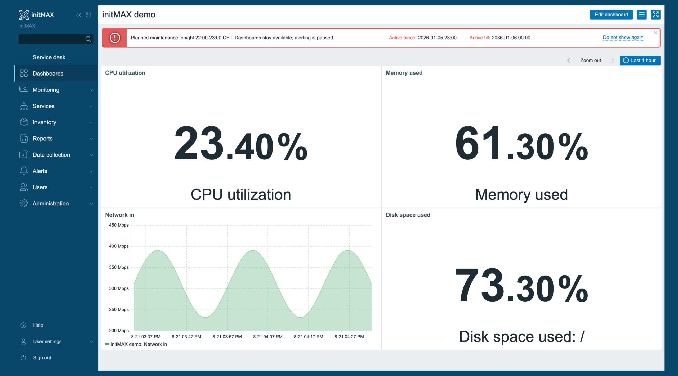Select Reports in the sidebar
Image resolution: width=678 pixels, height=376 pixels.
click(56, 139)
